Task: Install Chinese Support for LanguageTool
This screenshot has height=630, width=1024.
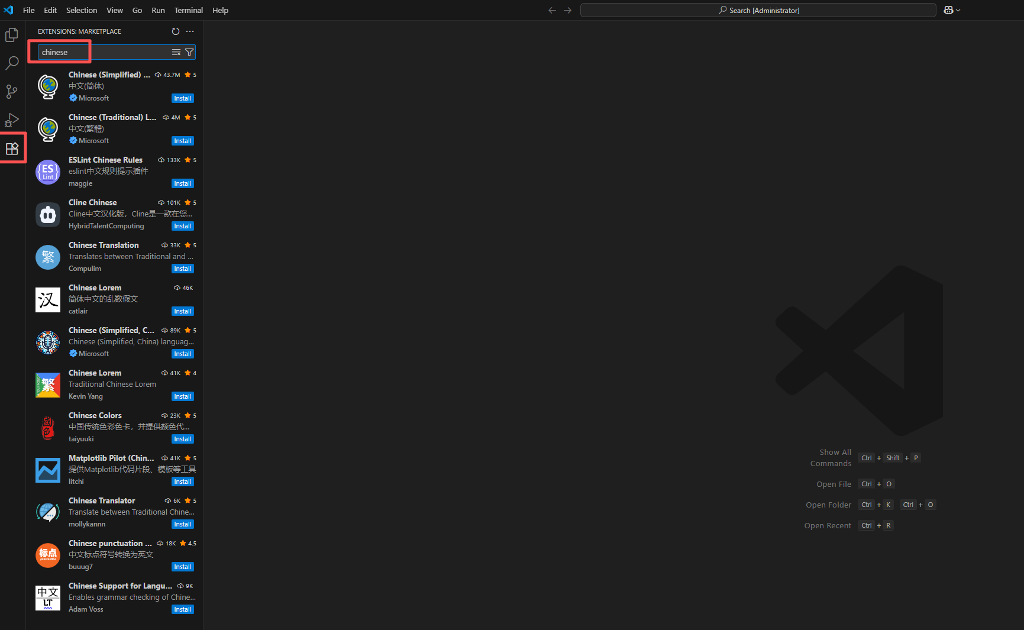Action: coord(183,609)
